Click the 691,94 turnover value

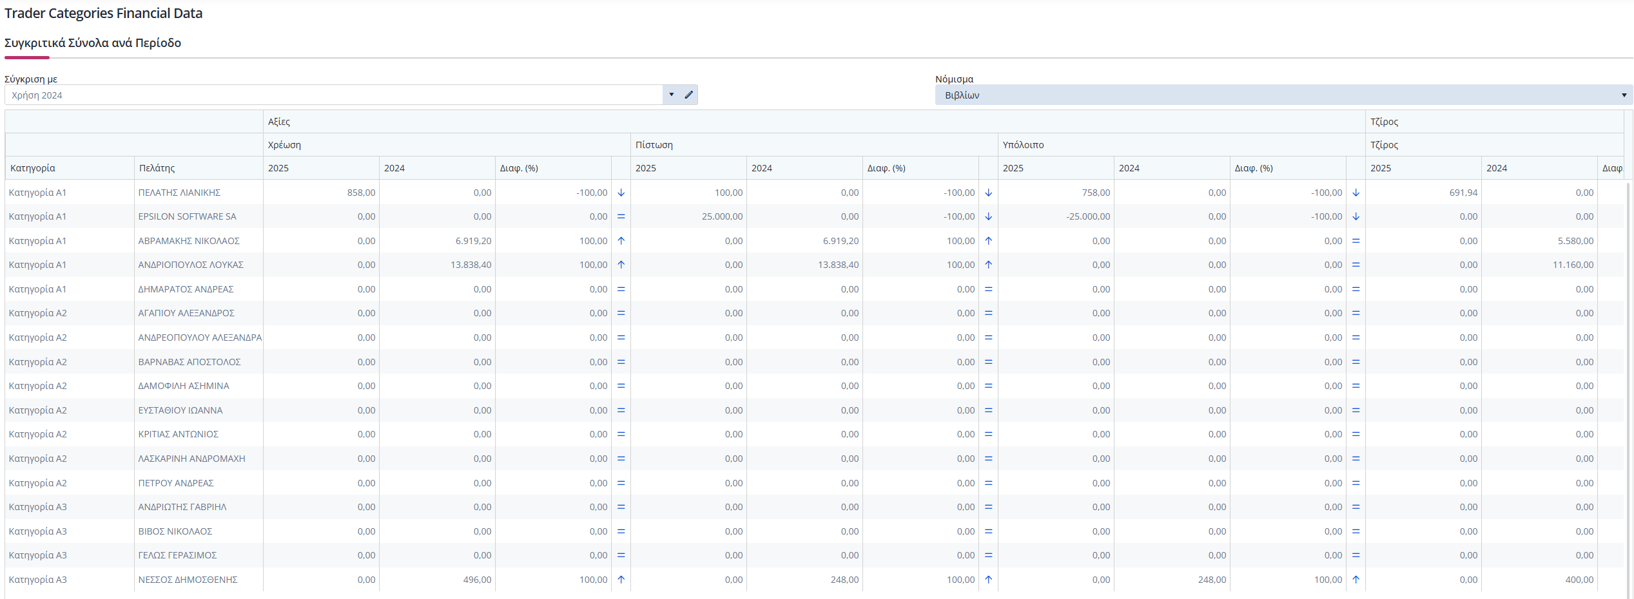click(x=1463, y=193)
